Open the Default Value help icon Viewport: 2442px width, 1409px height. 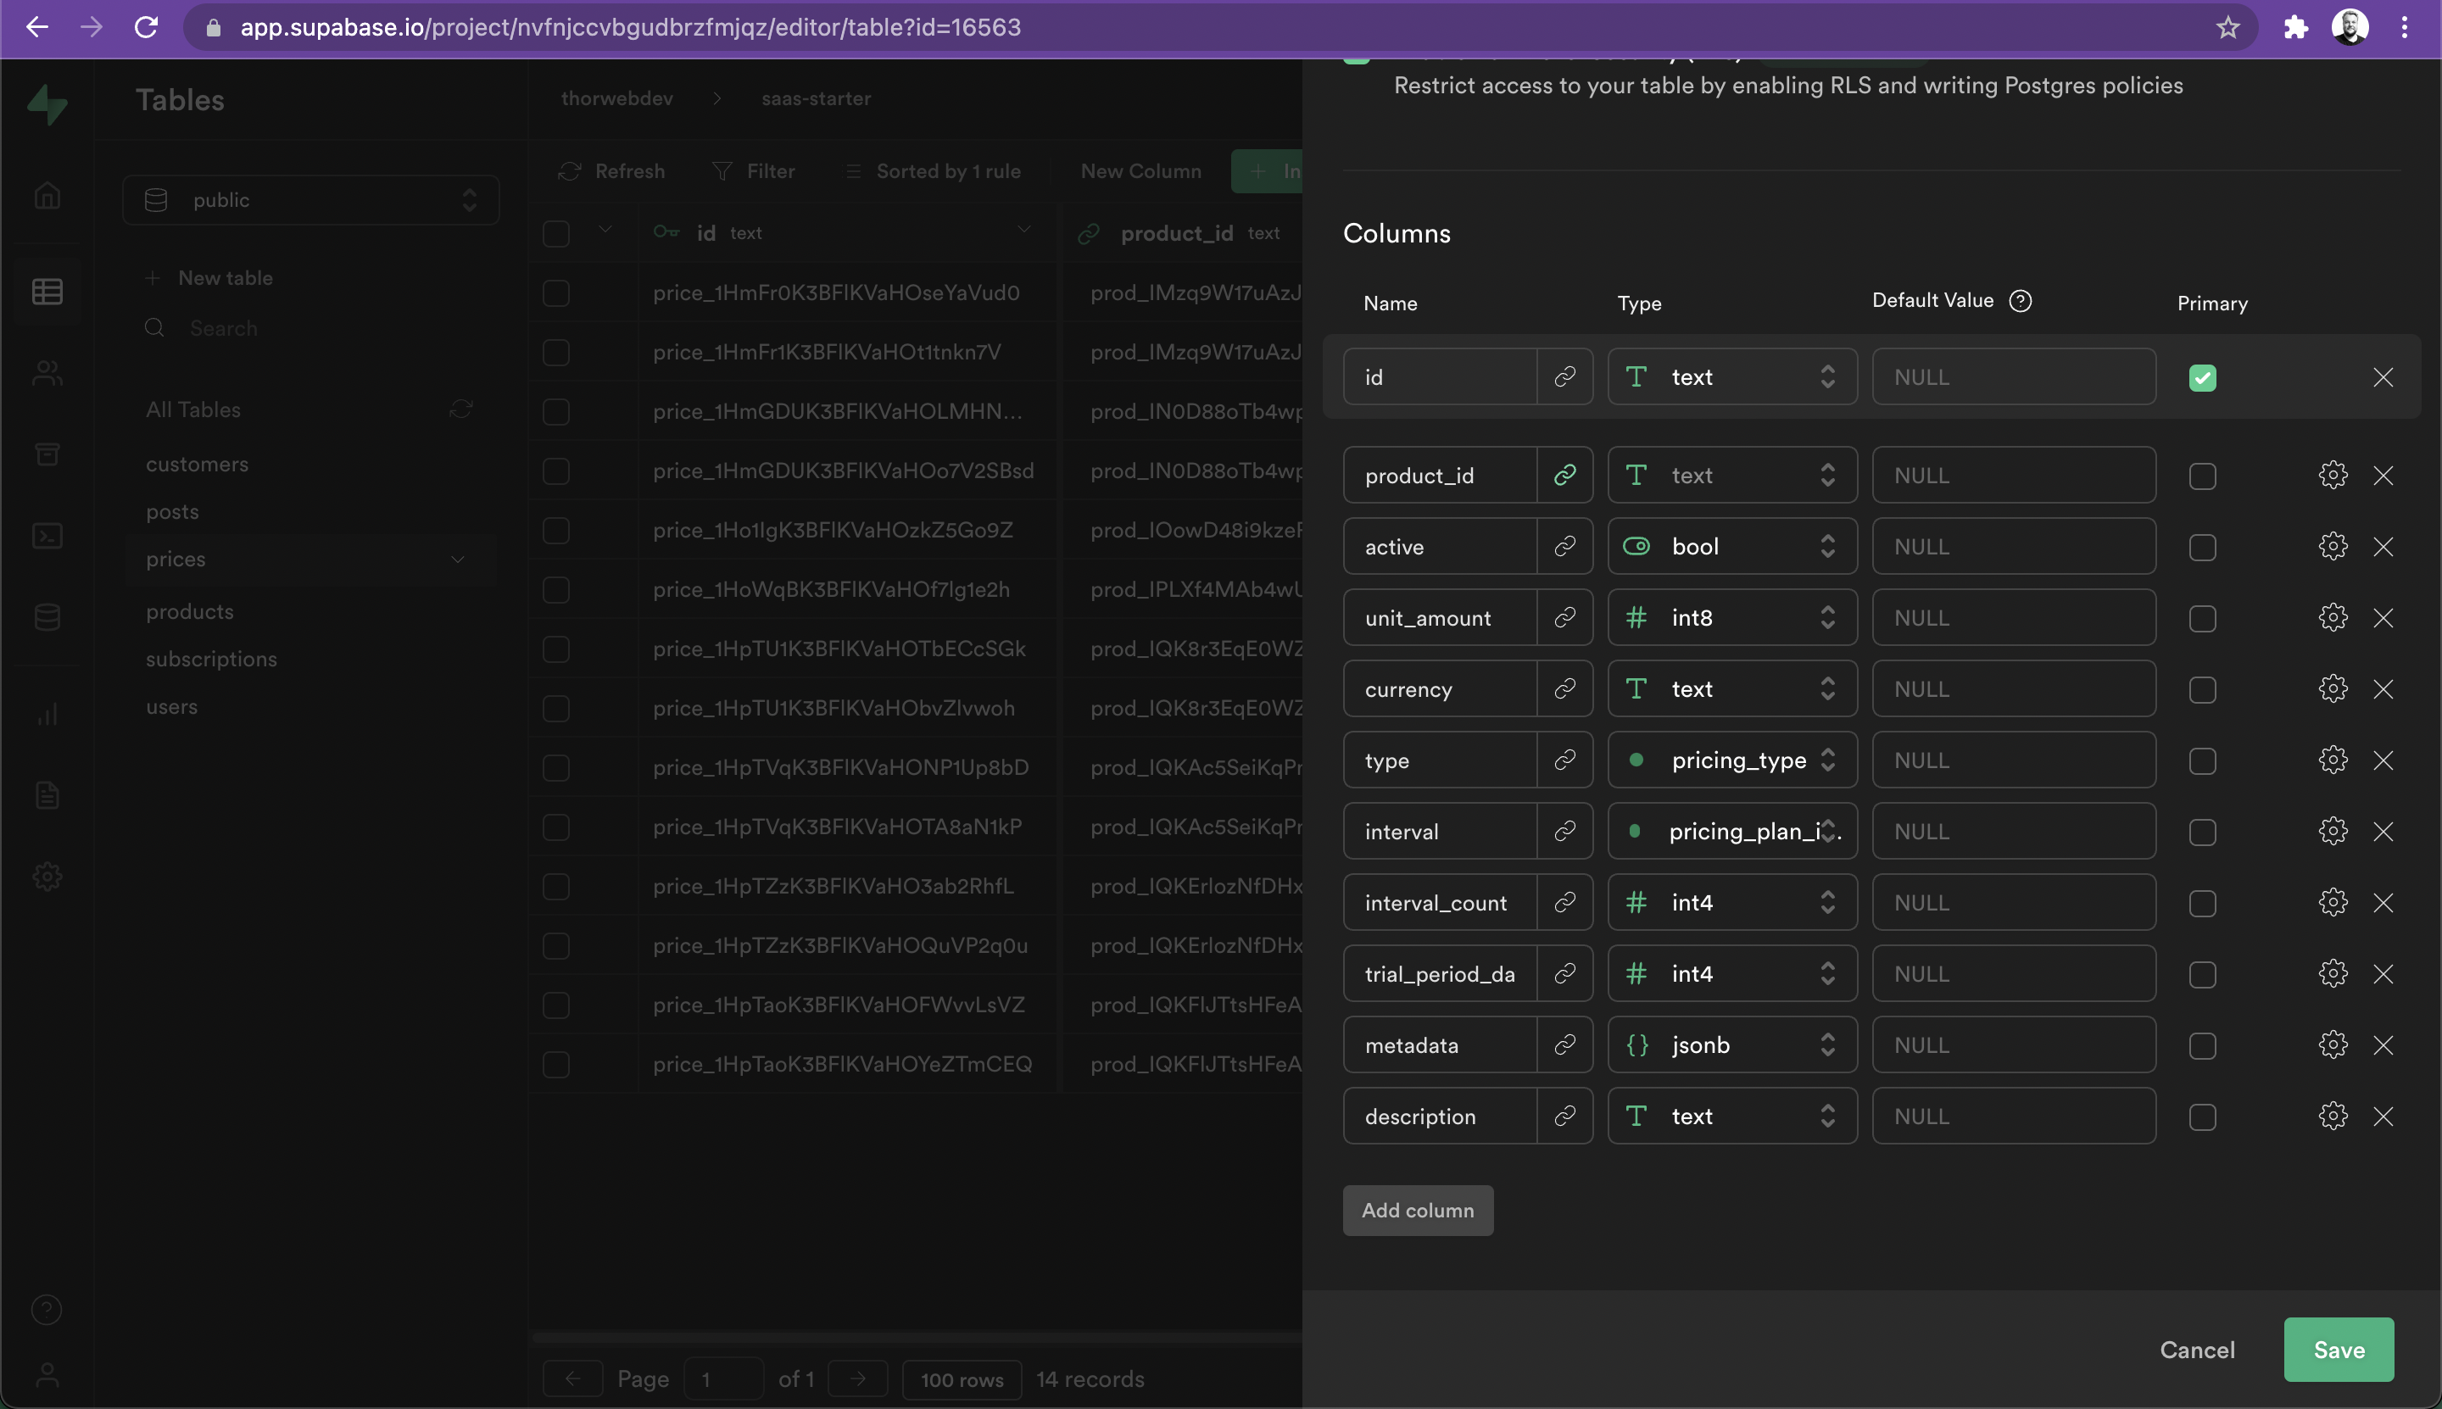(x=2020, y=301)
